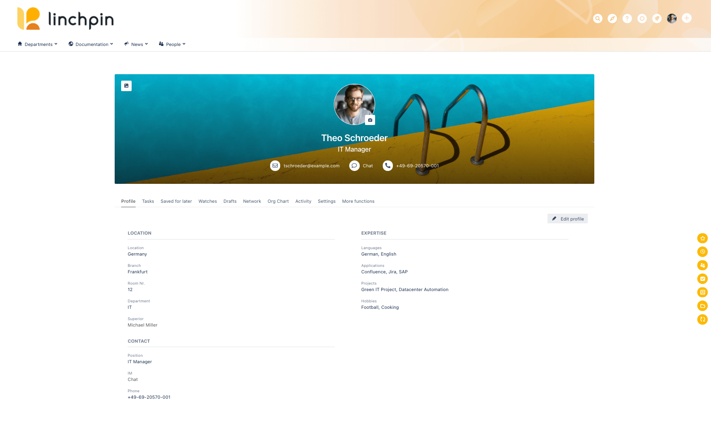Click the room number 12 value
The width and height of the screenshot is (711, 435).
click(x=130, y=289)
